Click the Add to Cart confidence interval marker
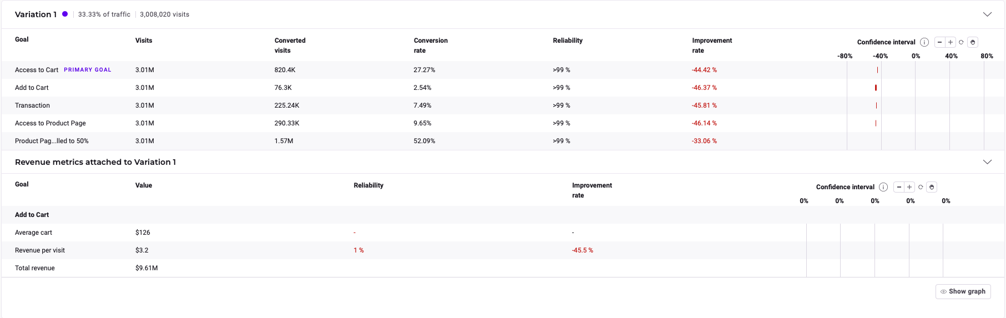Image resolution: width=1006 pixels, height=318 pixels. pyautogui.click(x=876, y=88)
